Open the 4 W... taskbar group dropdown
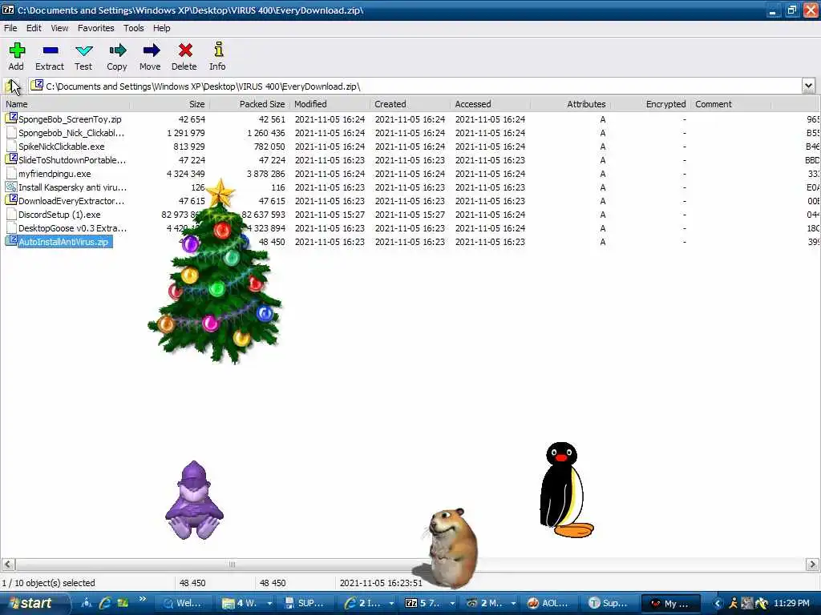The width and height of the screenshot is (821, 615). click(269, 603)
